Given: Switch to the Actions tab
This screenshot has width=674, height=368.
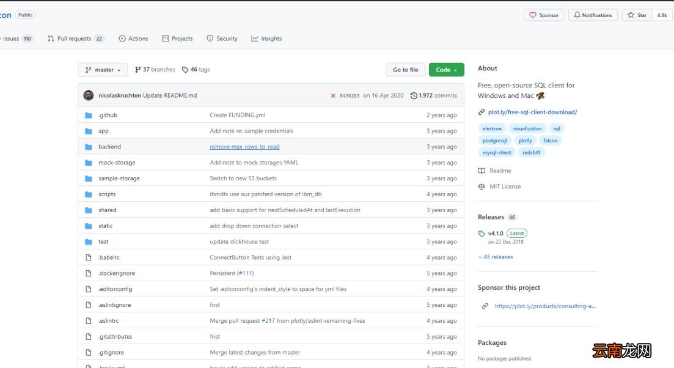Looking at the screenshot, I should point(133,39).
